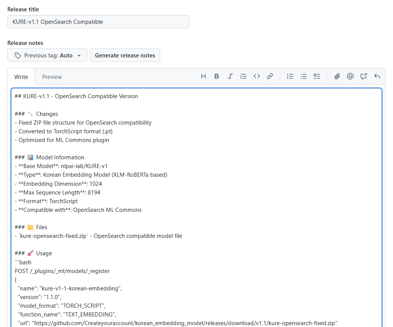Click the '### Files' heading line

pyautogui.click(x=31, y=227)
